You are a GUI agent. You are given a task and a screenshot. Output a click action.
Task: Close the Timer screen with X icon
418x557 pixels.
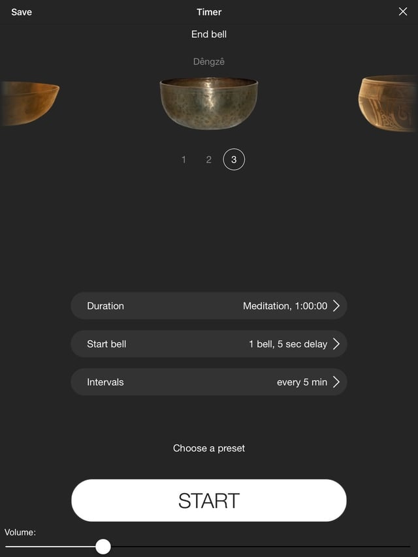(x=403, y=12)
